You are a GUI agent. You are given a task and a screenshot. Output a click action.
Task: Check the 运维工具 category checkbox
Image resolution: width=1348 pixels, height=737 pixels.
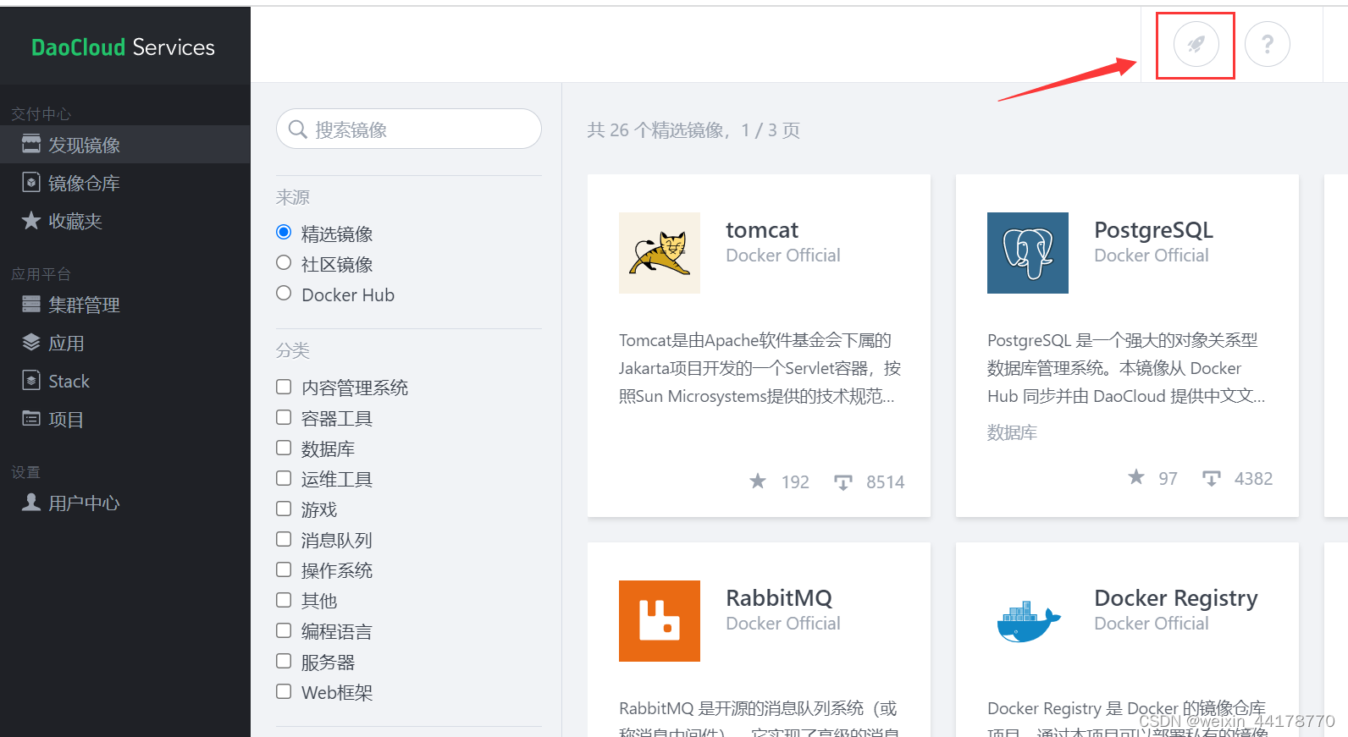284,478
